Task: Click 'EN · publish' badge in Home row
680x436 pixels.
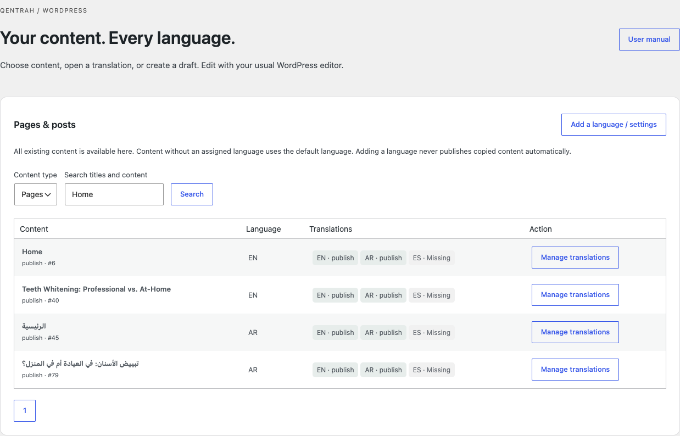Action: pyautogui.click(x=335, y=258)
